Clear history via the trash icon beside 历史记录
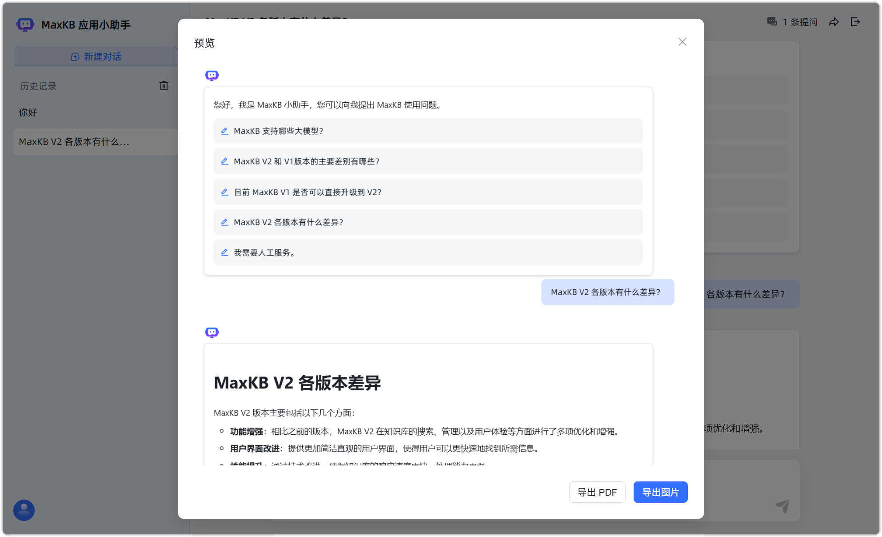Image resolution: width=882 pixels, height=537 pixels. [x=164, y=86]
